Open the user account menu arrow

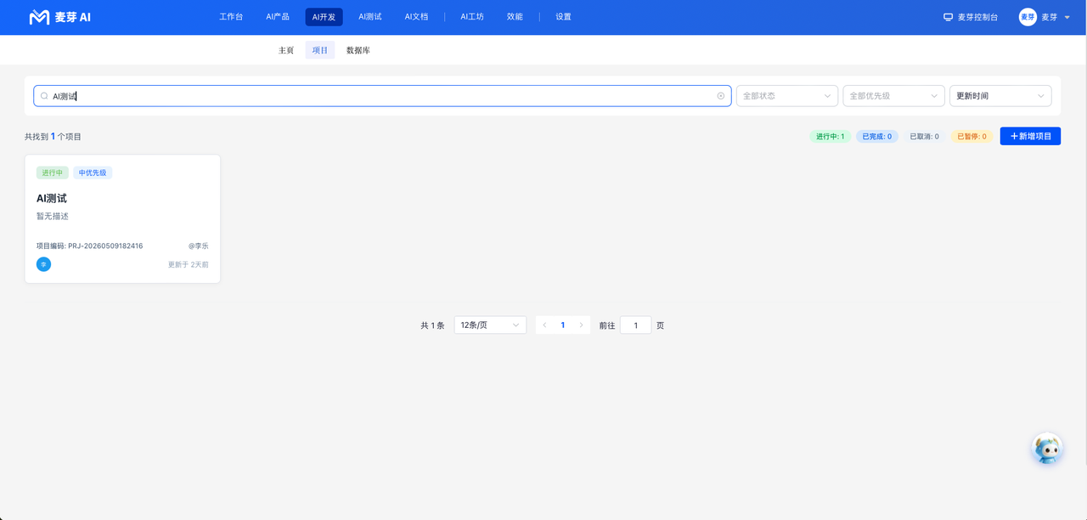tap(1067, 17)
